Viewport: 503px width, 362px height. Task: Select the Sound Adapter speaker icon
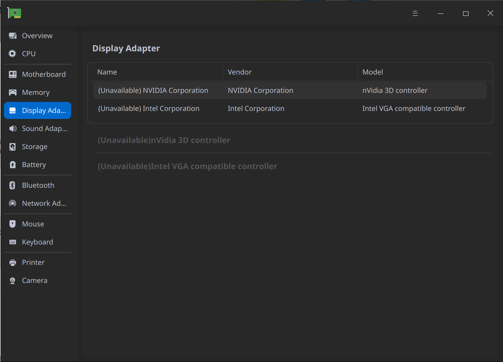click(x=13, y=128)
